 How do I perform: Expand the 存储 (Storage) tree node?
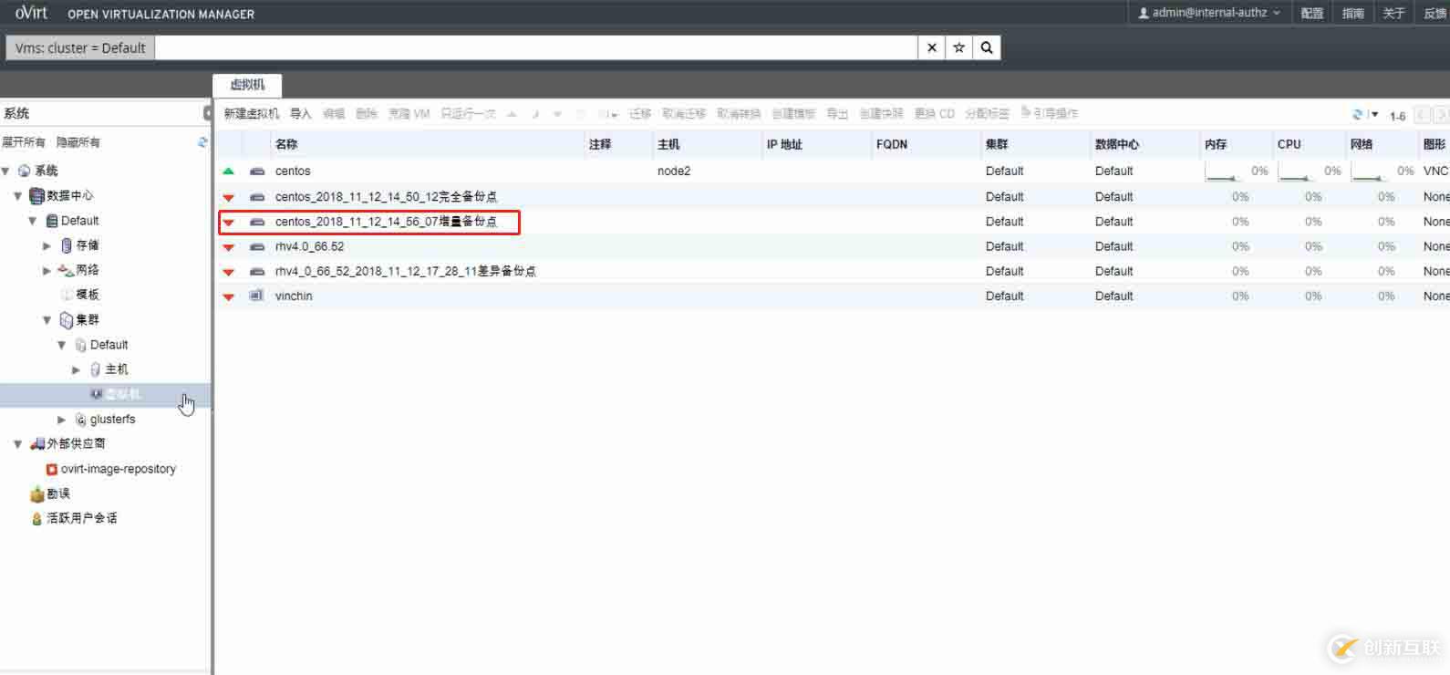(x=47, y=245)
